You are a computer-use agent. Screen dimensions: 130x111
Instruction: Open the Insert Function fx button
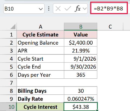(x=78, y=9)
